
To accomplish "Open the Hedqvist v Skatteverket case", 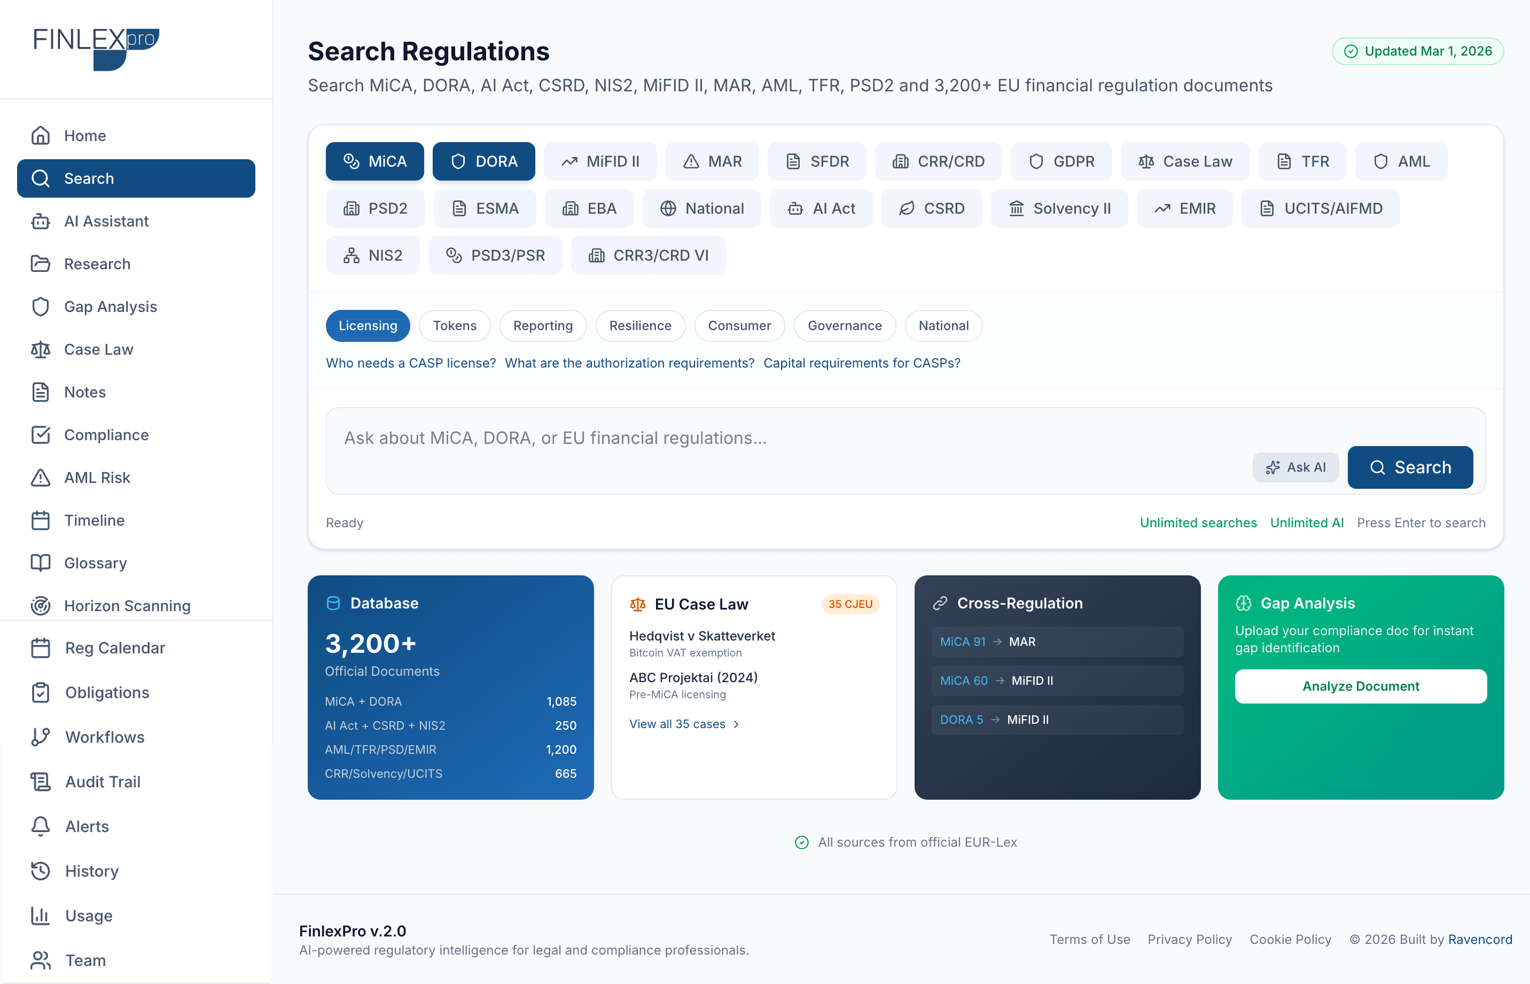I will tap(701, 636).
